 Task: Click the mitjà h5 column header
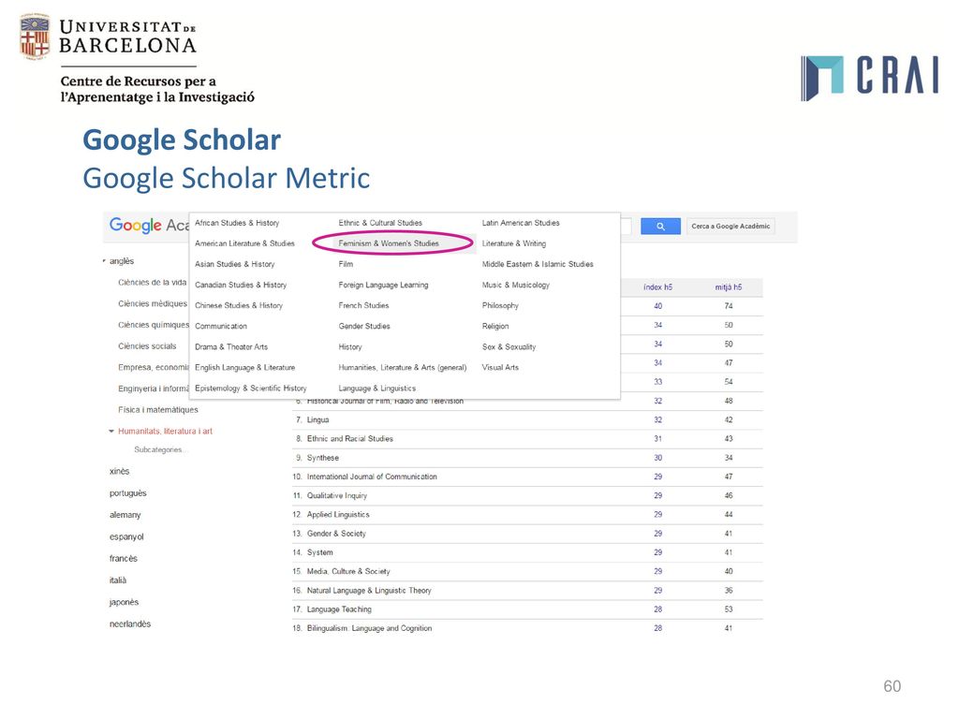[x=729, y=287]
